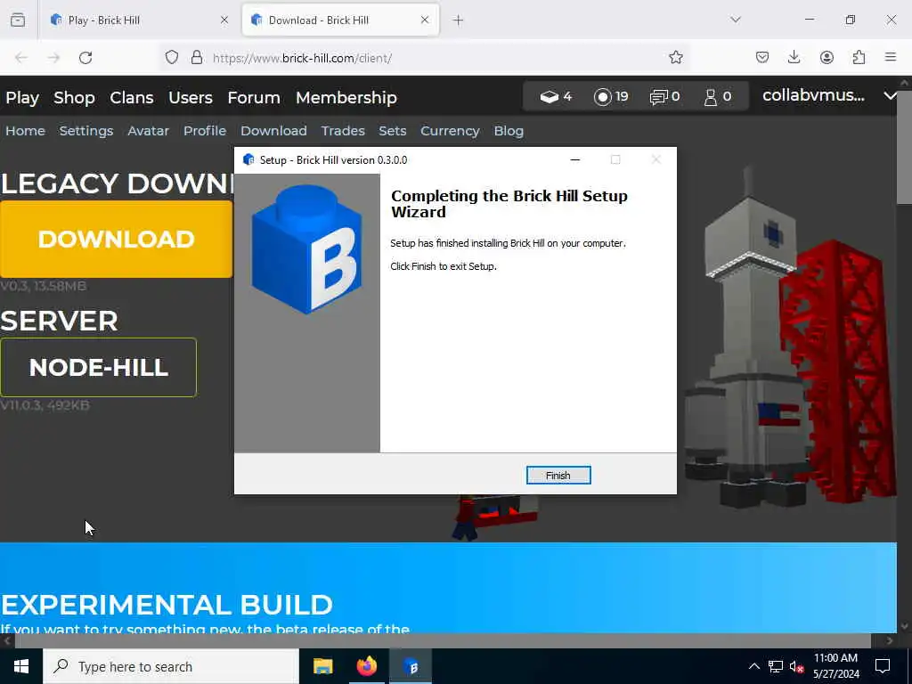This screenshot has width=912, height=684.
Task: Minimize the Brick Hill Setup window
Action: [x=574, y=160]
